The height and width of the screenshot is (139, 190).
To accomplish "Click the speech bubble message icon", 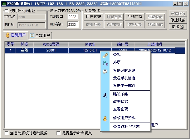I will [x=105, y=72].
